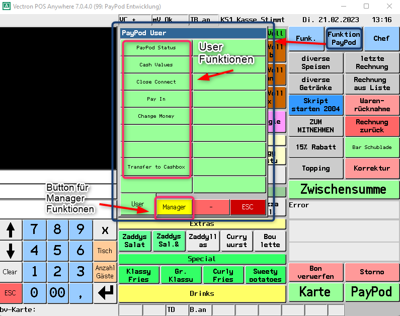Click the red ESC button in PayPod dialog

[248, 207]
